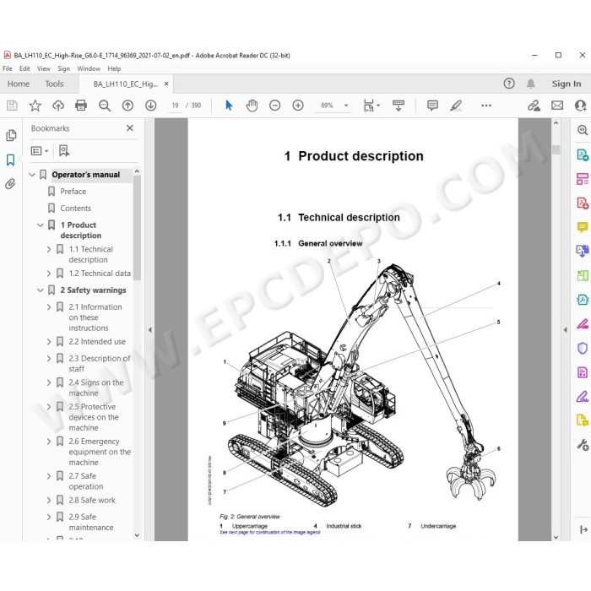Go to previous page arrow
The image size is (591, 591).
tap(127, 106)
